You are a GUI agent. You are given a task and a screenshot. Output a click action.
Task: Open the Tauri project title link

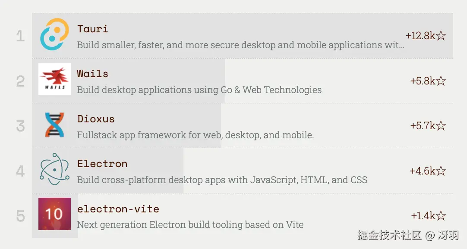pyautogui.click(x=92, y=29)
